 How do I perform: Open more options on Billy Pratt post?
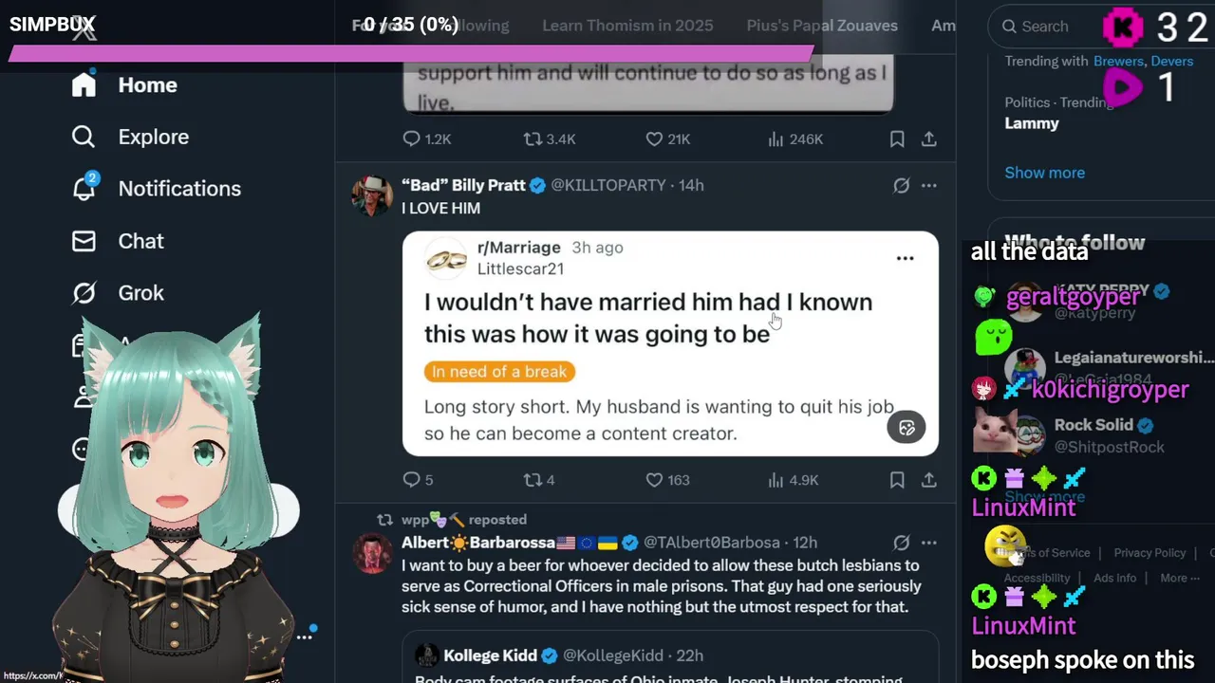(929, 186)
